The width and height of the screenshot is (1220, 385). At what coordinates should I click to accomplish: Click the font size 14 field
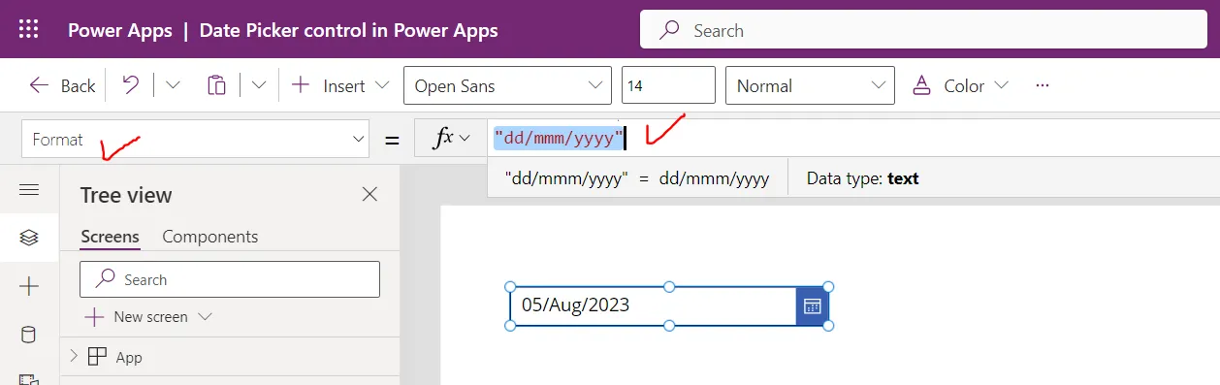click(668, 85)
